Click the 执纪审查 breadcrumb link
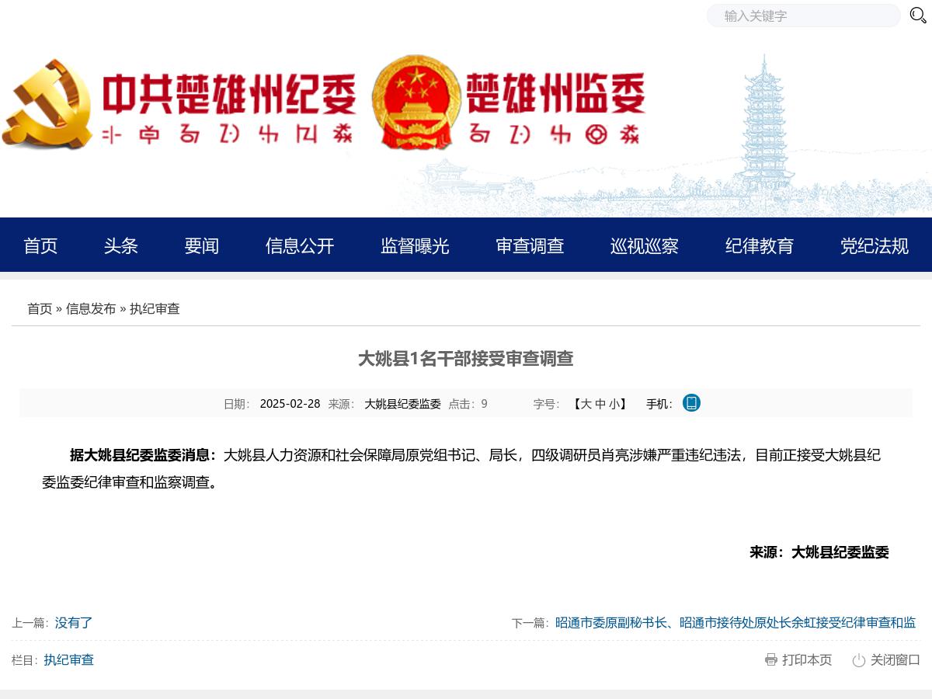The width and height of the screenshot is (932, 699). [155, 308]
